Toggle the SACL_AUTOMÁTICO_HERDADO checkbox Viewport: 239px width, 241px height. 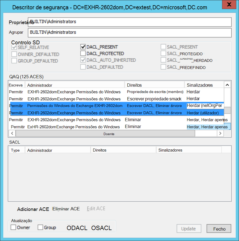pos(163,60)
